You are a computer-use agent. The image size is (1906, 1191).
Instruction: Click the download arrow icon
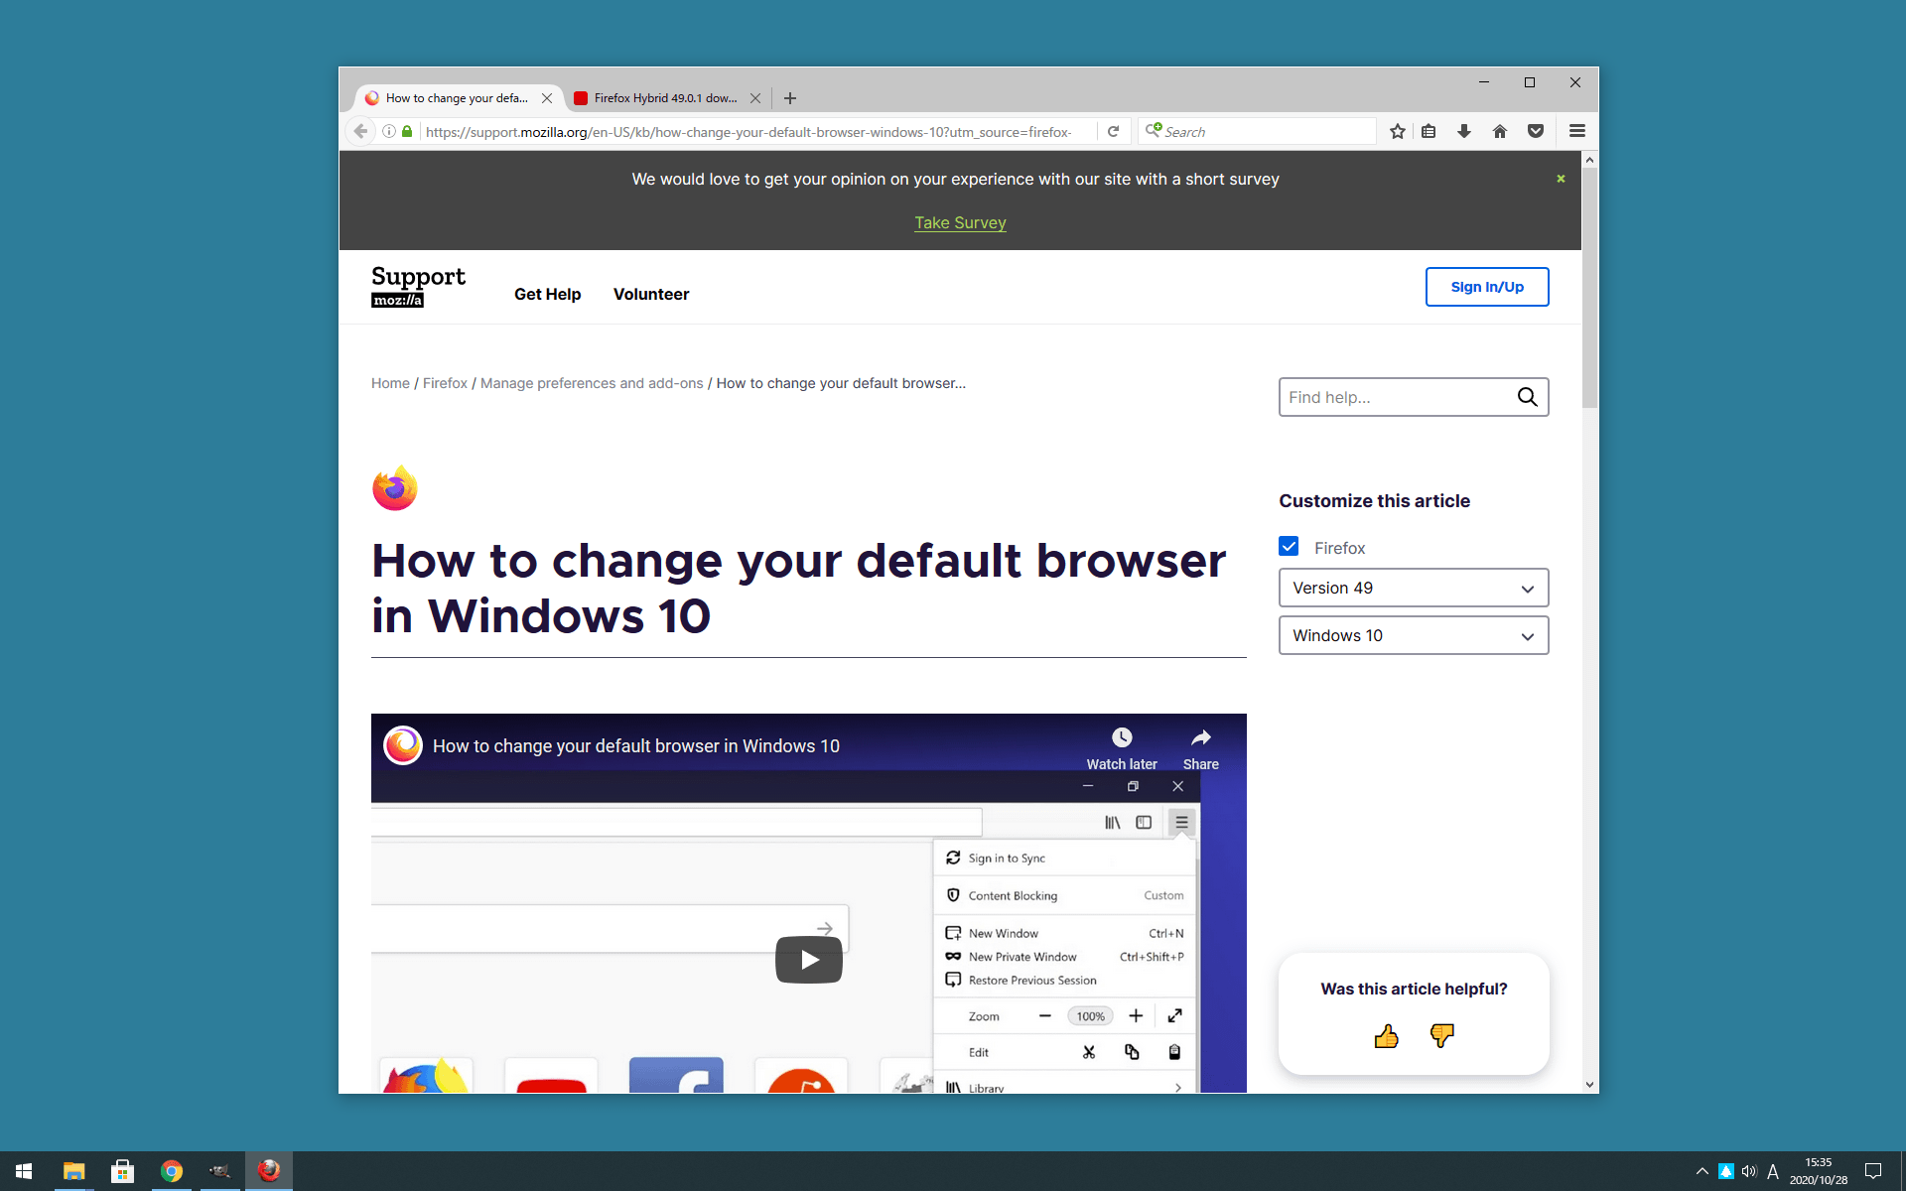click(1463, 130)
